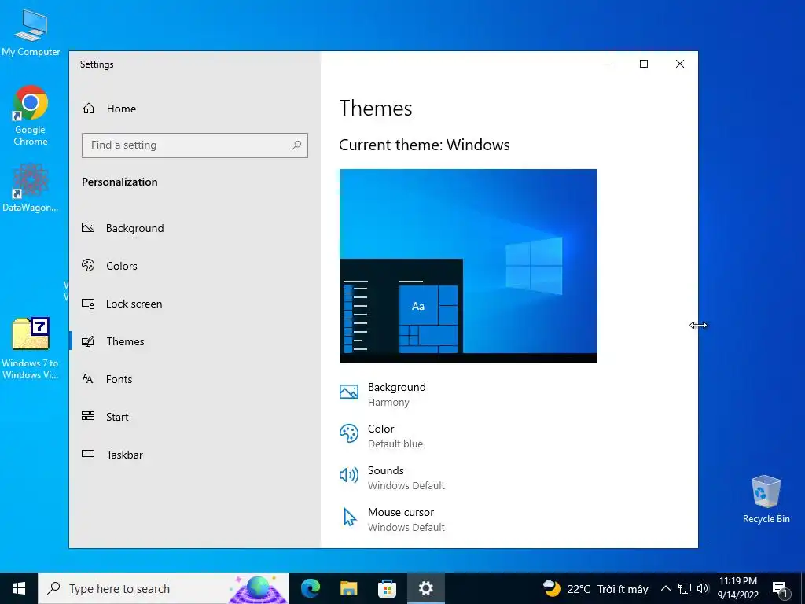Launch File Explorer from the taskbar
805x604 pixels.
pos(348,588)
